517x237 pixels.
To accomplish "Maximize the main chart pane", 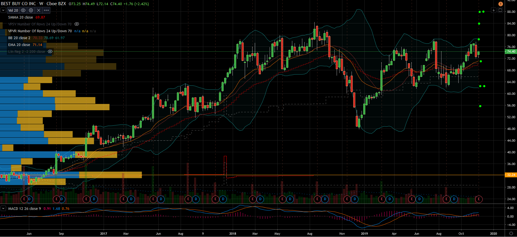I will pyautogui.click(x=500, y=10).
